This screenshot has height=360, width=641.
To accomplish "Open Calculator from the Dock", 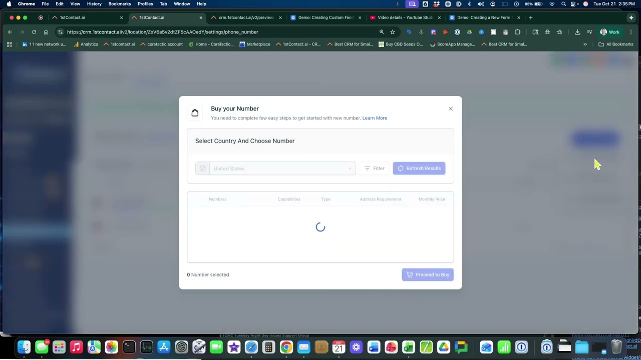I will point(268,347).
